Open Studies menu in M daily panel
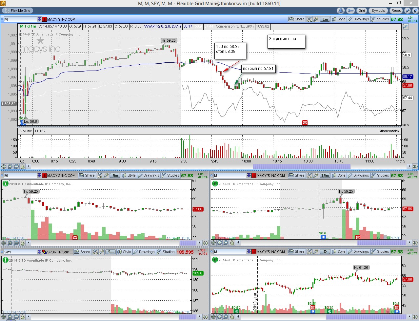 pyautogui.click(x=380, y=252)
